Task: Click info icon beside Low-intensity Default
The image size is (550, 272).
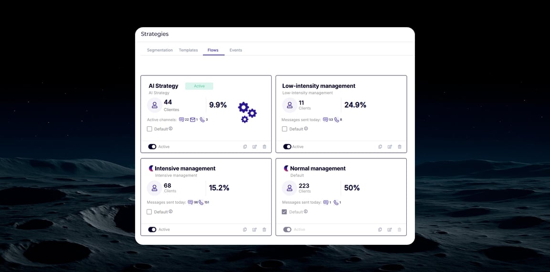Action: [x=306, y=129]
